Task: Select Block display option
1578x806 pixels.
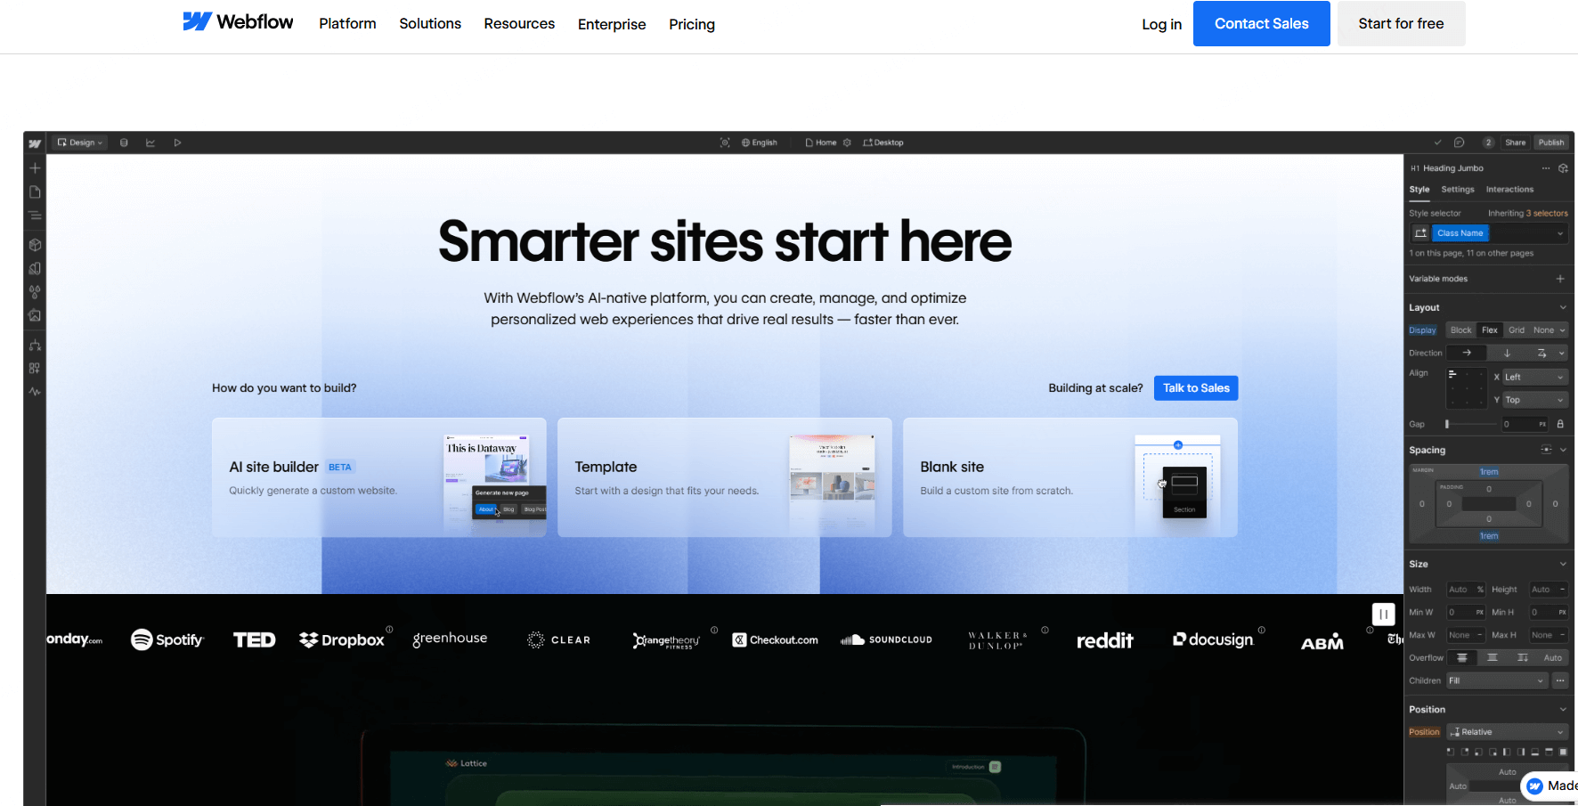Action: coord(1460,330)
